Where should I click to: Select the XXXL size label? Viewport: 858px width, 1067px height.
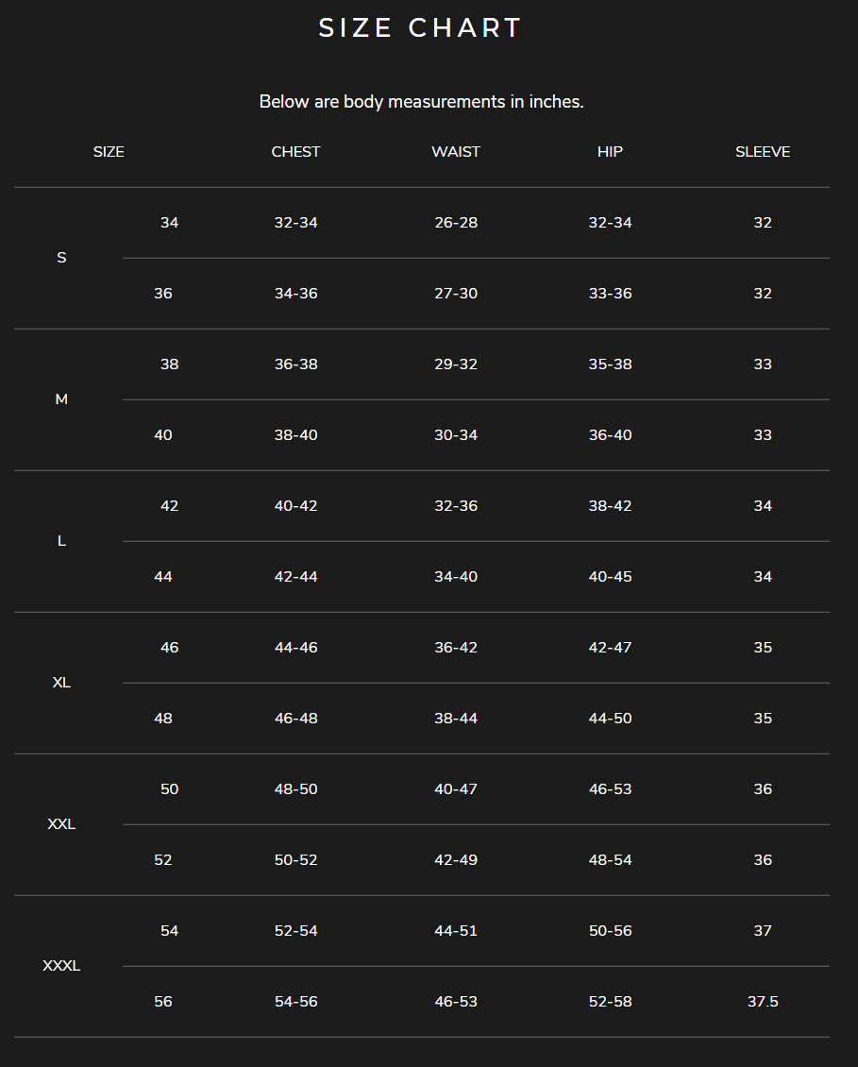61,966
